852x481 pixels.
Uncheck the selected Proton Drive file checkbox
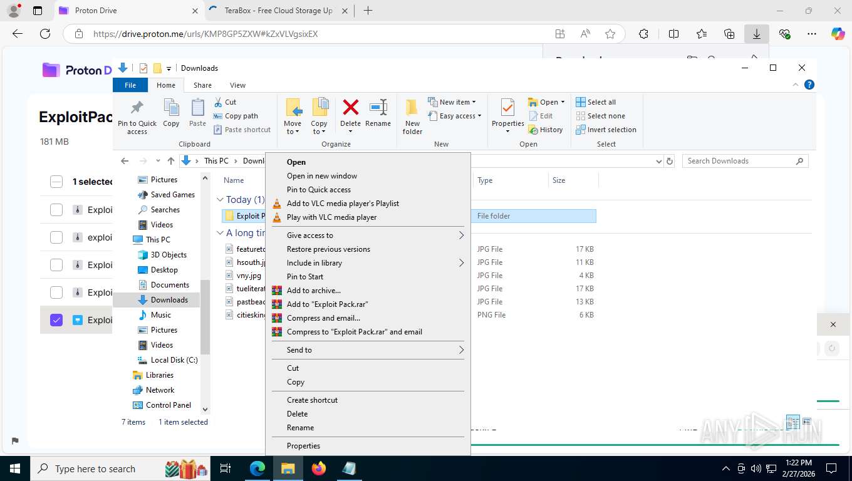click(x=56, y=320)
